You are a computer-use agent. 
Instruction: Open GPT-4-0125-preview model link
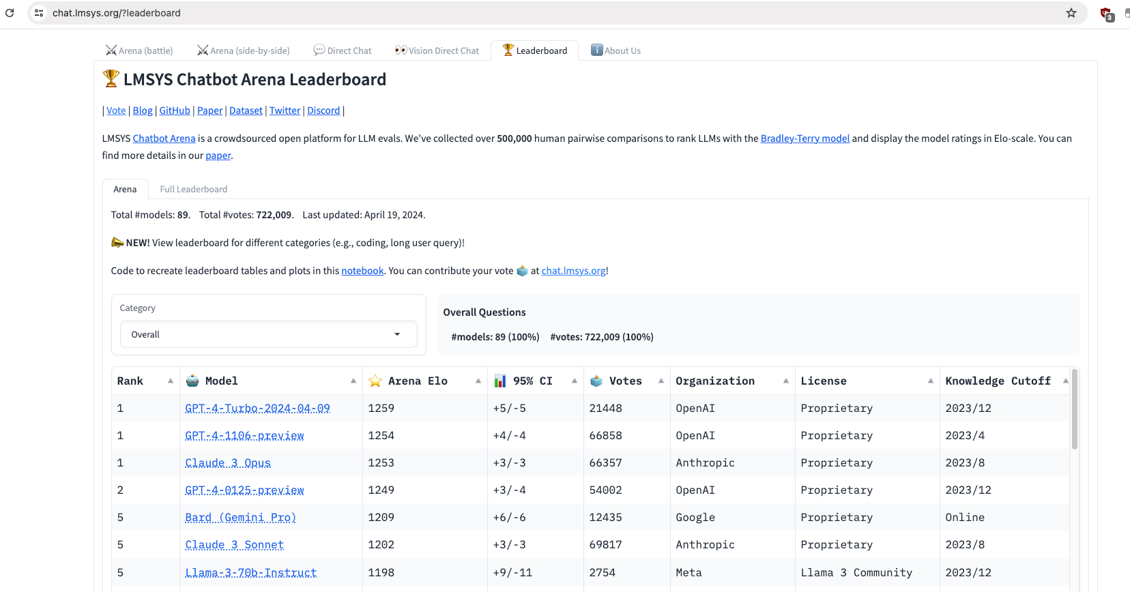(244, 490)
